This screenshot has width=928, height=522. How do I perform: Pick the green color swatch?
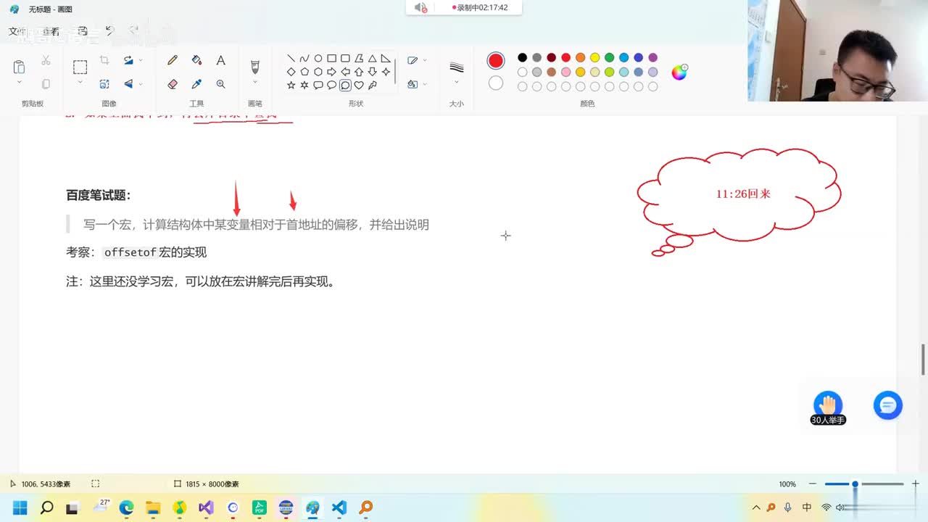609,57
